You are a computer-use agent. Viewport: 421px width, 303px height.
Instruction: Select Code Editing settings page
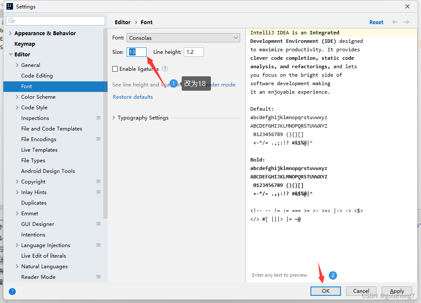[37, 76]
